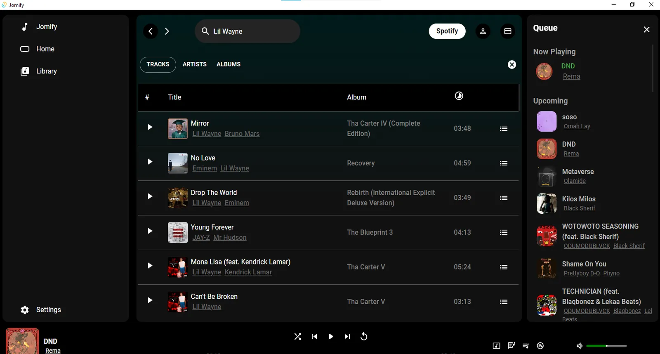Image resolution: width=660 pixels, height=354 pixels.
Task: Open the Spotify source selector
Action: [447, 31]
